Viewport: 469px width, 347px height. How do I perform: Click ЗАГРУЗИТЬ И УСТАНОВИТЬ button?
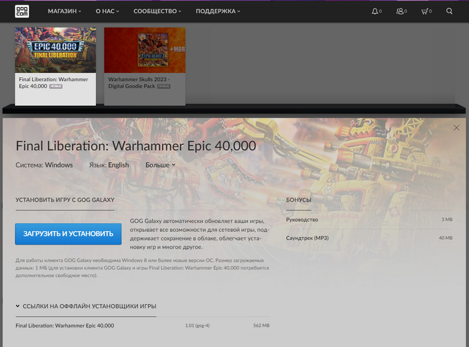[x=68, y=234]
